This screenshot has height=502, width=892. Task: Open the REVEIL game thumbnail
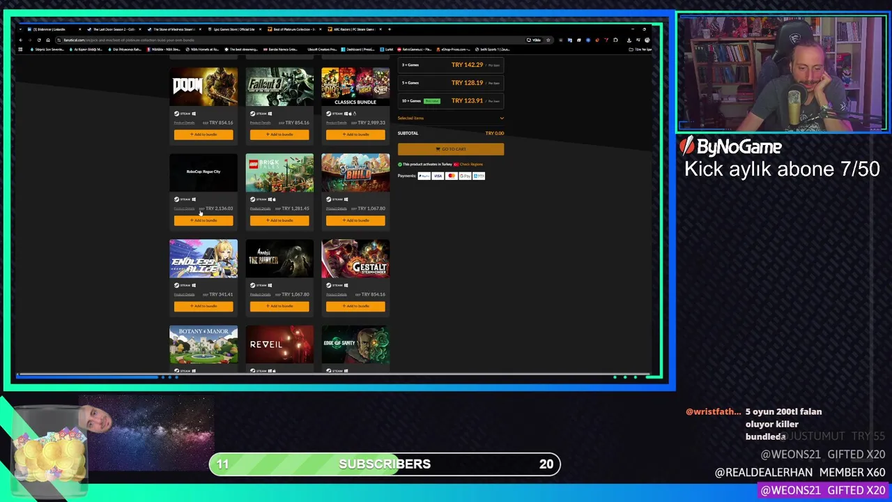click(x=279, y=344)
